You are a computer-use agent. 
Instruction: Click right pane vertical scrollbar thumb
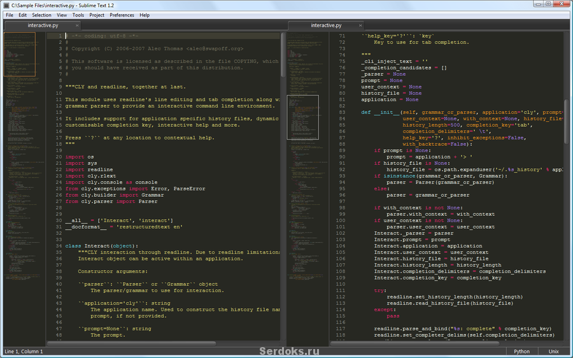(567, 122)
